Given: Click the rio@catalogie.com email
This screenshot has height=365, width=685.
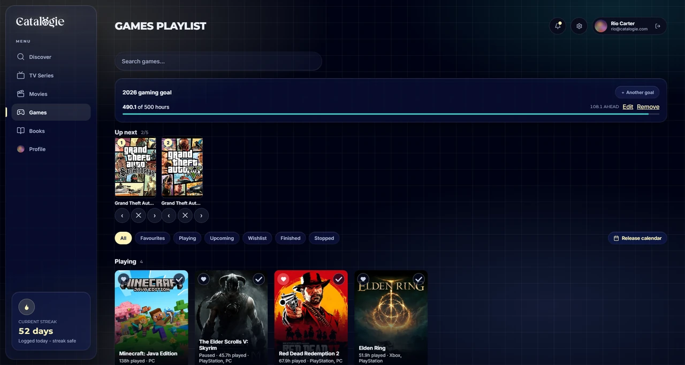Looking at the screenshot, I should coord(629,29).
